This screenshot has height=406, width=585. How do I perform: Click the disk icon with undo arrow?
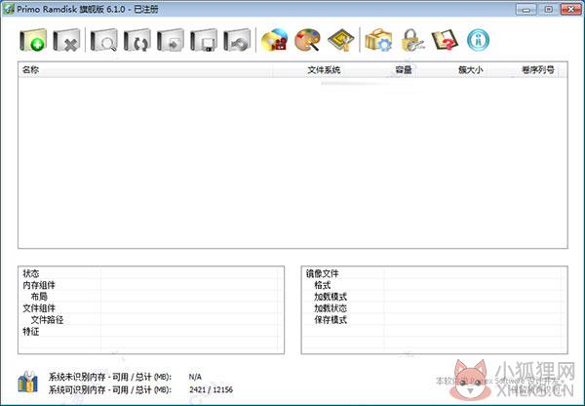(237, 40)
